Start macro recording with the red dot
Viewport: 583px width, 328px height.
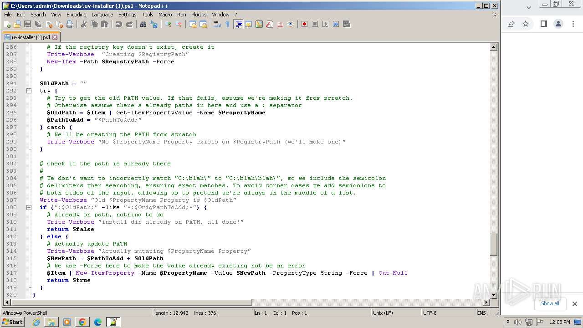tap(304, 24)
